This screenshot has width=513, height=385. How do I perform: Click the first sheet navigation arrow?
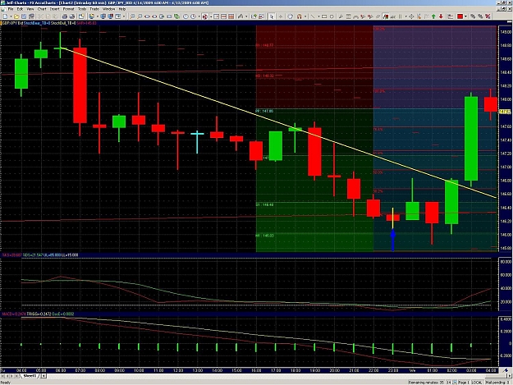[3, 376]
